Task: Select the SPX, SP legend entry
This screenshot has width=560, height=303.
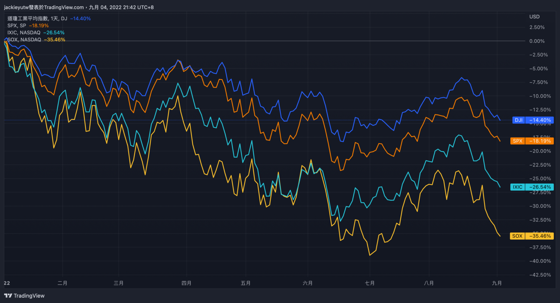Action: coord(17,26)
